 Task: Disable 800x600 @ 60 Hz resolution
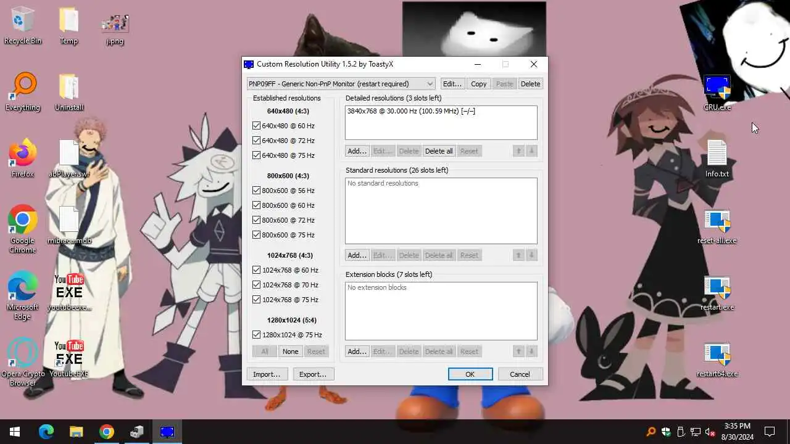coord(256,205)
